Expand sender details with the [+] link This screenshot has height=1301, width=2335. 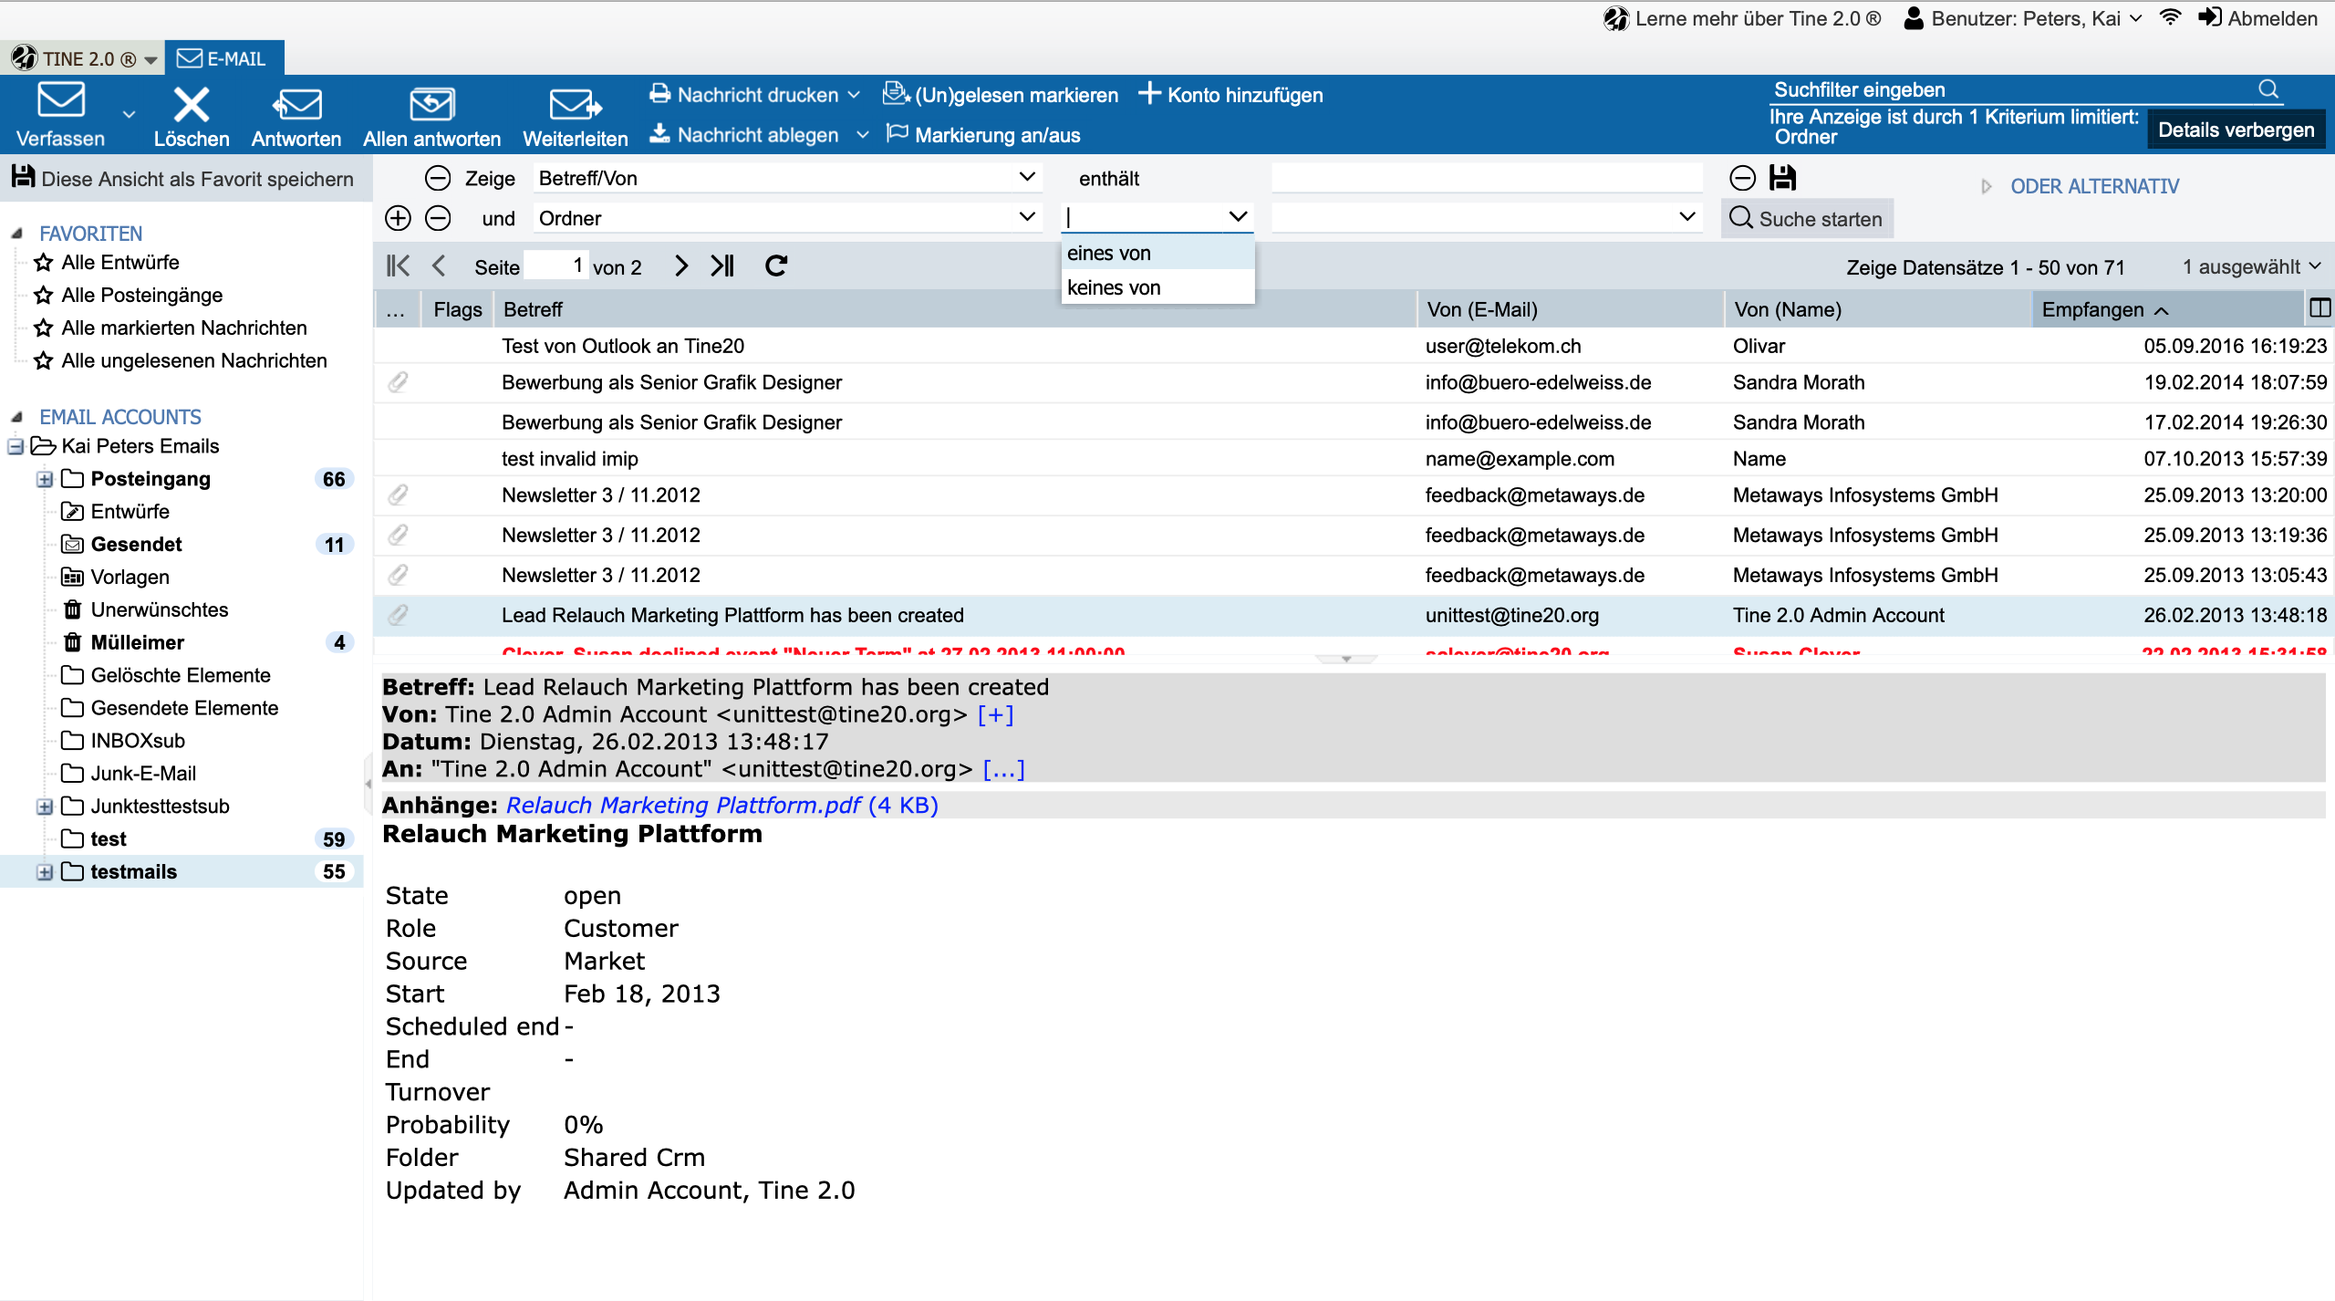tap(995, 714)
